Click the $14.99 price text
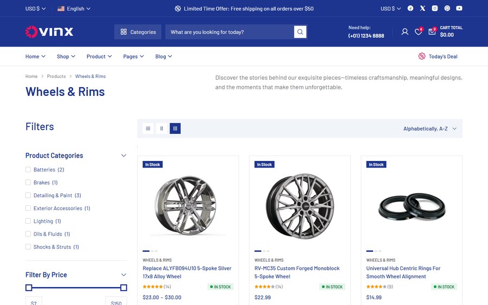Viewport: 488px width, 305px height. [x=374, y=297]
